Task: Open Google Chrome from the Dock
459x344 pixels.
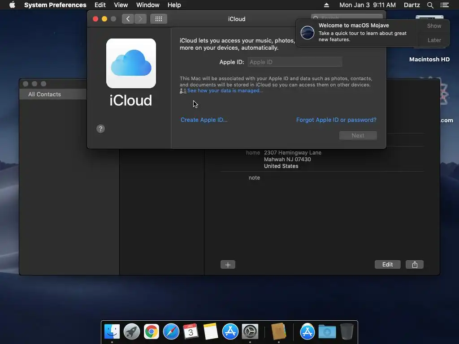Action: pyautogui.click(x=152, y=332)
